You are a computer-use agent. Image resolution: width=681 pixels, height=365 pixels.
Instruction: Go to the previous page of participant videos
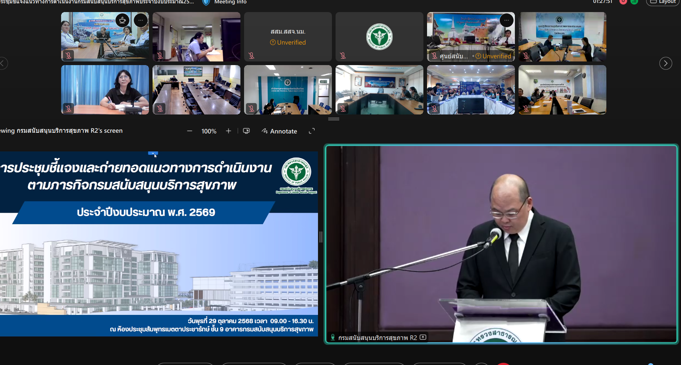(3, 63)
